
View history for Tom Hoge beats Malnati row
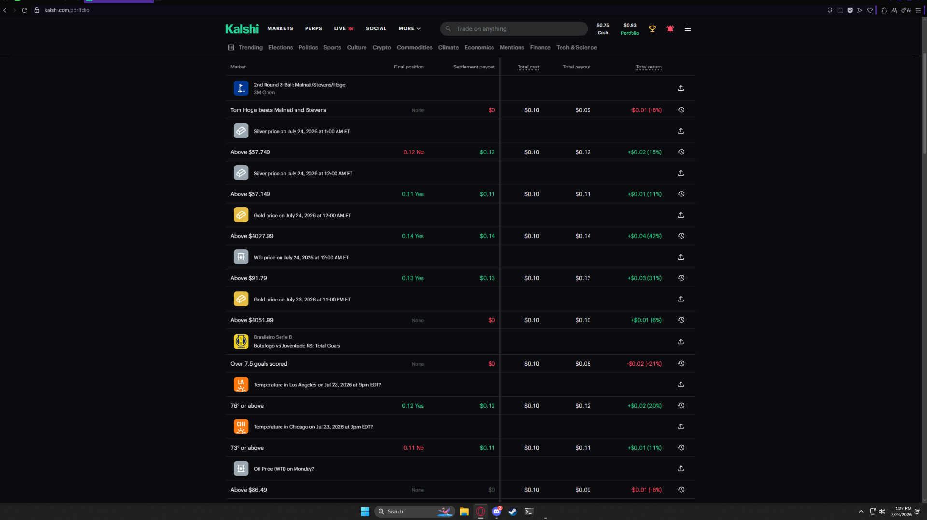tap(681, 110)
